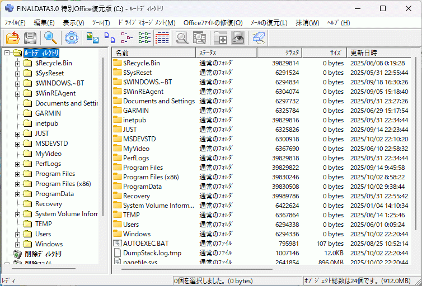Click the blue magnifier search toolbar icon
The height and width of the screenshot is (286, 422).
pyautogui.click(x=50, y=37)
